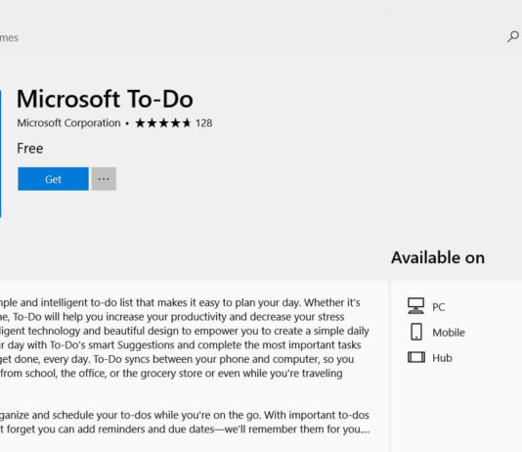Click the PC device icon
Image resolution: width=522 pixels, height=452 pixels.
click(416, 306)
